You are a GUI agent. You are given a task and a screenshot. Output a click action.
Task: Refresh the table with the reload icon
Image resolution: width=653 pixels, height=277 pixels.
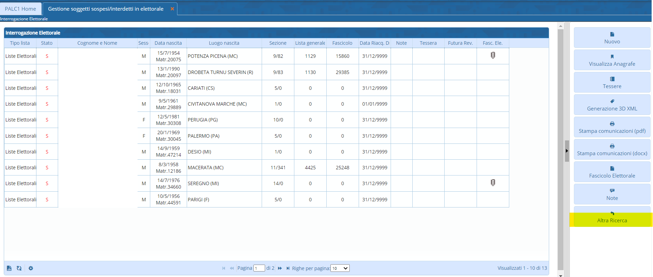click(19, 268)
